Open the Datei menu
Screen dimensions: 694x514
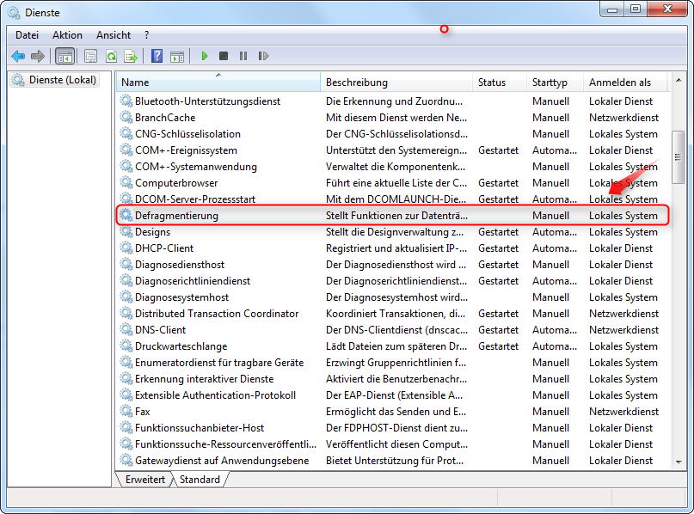(x=27, y=35)
